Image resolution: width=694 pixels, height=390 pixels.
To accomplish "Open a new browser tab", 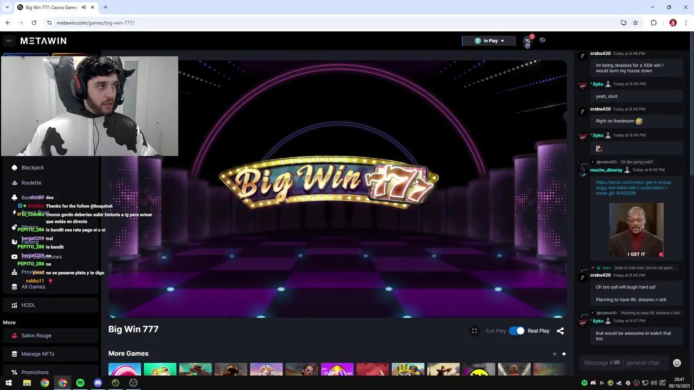I will pos(105,8).
